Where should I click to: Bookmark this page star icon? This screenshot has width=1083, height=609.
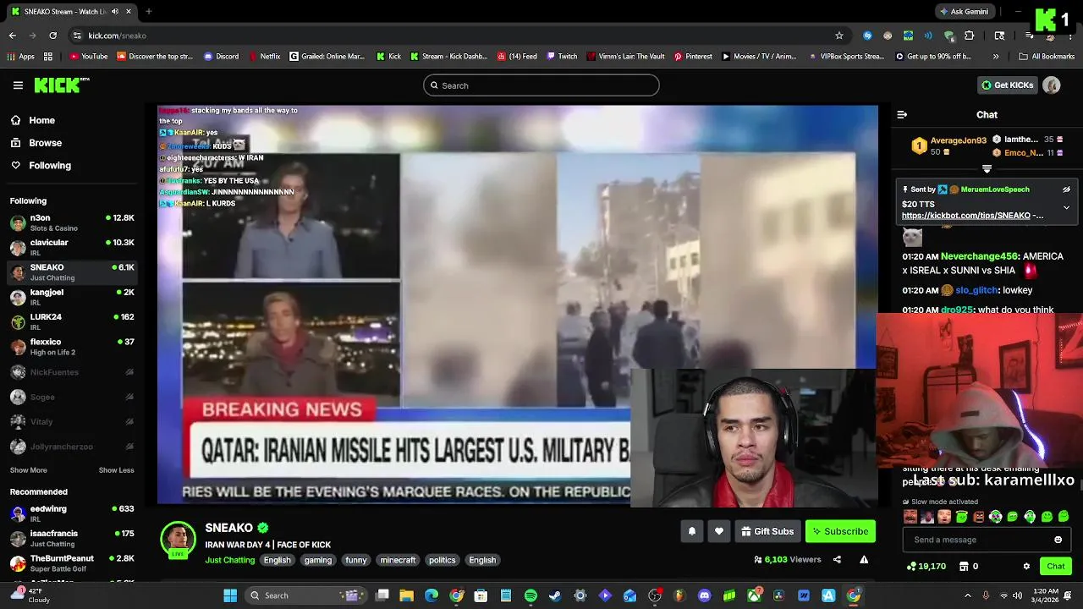(839, 36)
